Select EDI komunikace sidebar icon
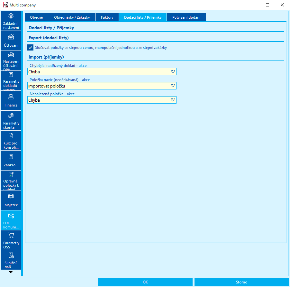Image resolution: width=290 pixels, height=287 pixels. [x=11, y=216]
